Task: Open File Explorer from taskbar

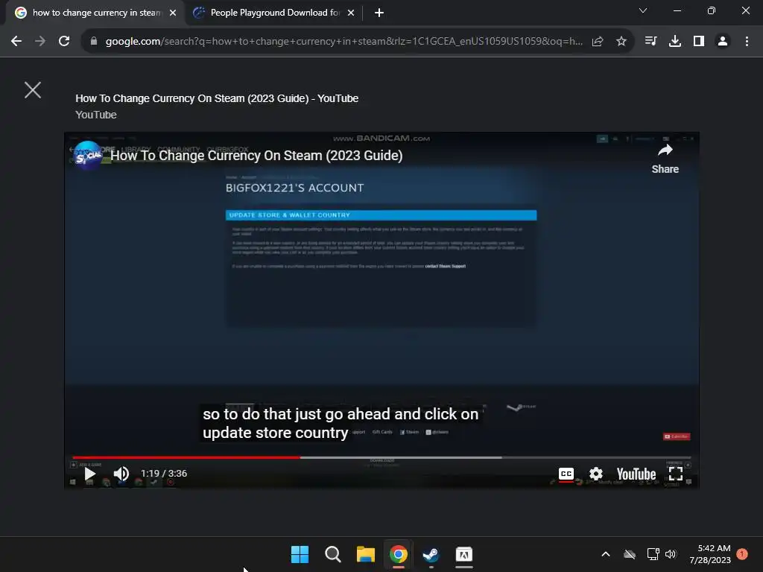Action: tap(365, 554)
